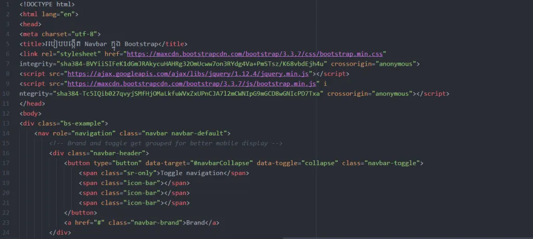This screenshot has height=239, width=533.
Task: Click the closing </button> tag
Action: [x=81, y=213]
